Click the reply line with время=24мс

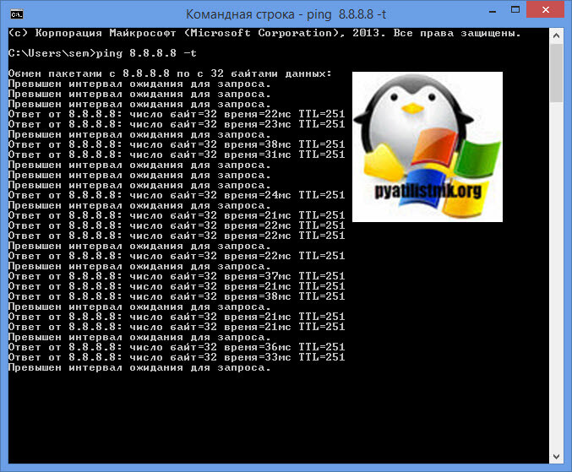click(x=176, y=195)
